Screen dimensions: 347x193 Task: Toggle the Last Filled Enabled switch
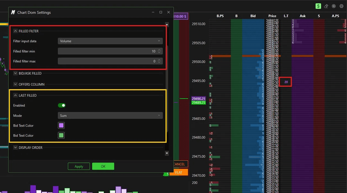[62, 105]
